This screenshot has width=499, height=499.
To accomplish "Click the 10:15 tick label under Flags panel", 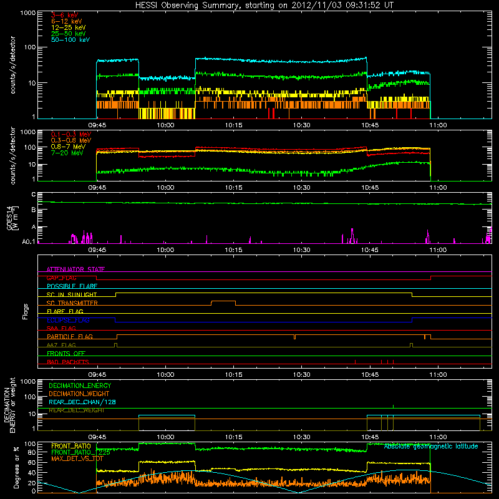I will pos(233,375).
